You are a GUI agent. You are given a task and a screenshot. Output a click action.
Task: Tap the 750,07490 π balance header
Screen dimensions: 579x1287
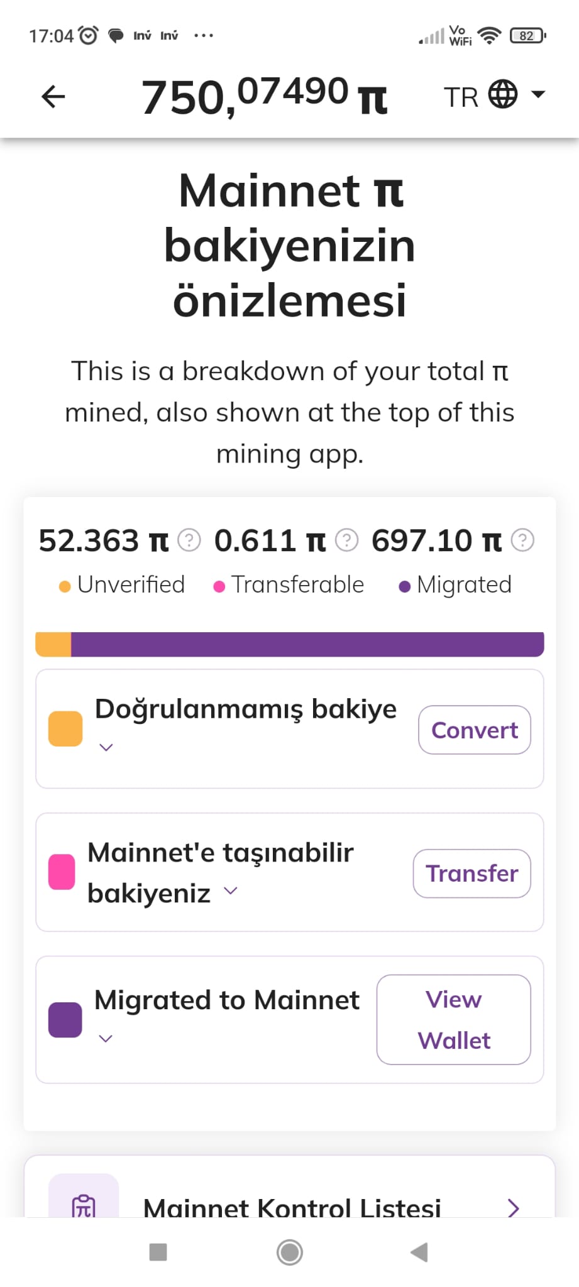264,96
